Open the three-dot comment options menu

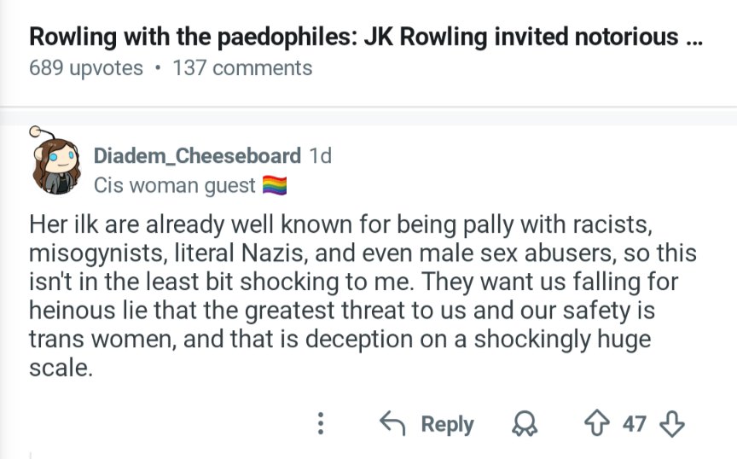[321, 423]
